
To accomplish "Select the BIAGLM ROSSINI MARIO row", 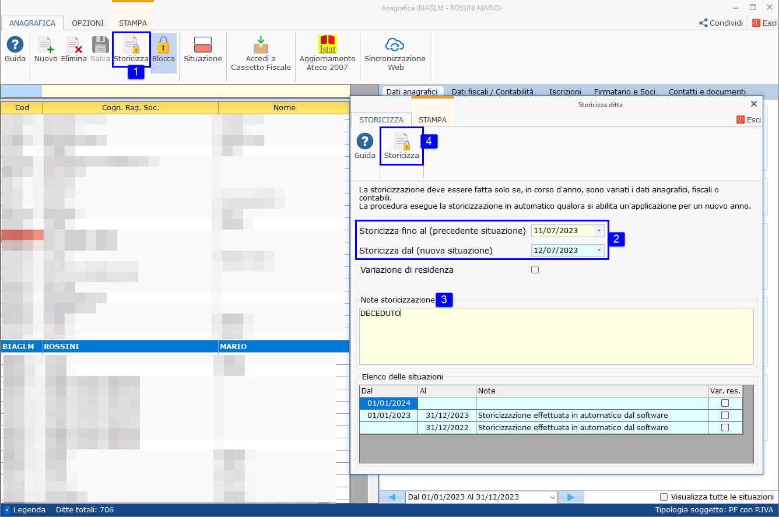I will (x=175, y=346).
